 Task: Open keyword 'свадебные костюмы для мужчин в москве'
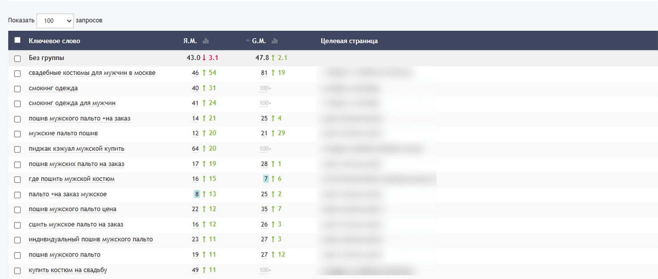click(x=92, y=73)
